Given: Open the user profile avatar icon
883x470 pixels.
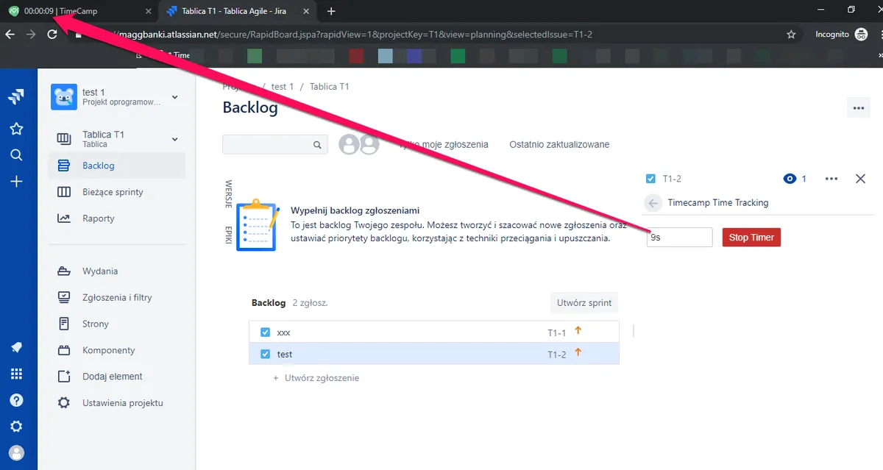Looking at the screenshot, I should click(16, 452).
